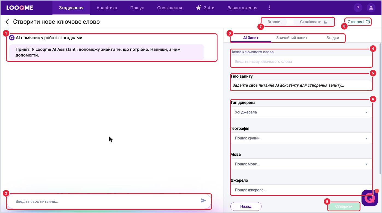Image resolution: width=382 pixels, height=213 pixels.
Task: Switch to the Аналітика tab
Action: point(107,8)
